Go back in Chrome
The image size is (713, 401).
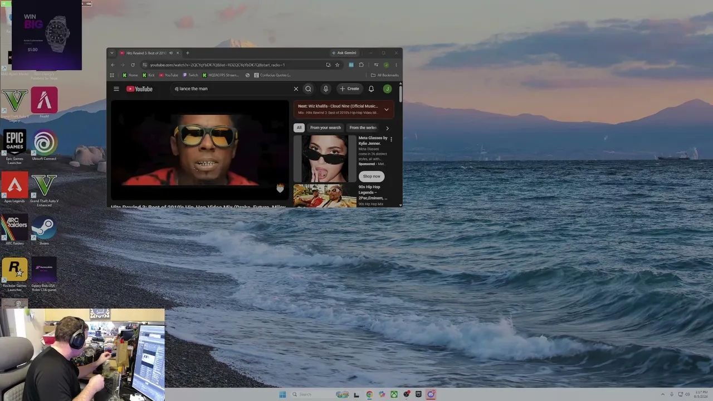[113, 65]
